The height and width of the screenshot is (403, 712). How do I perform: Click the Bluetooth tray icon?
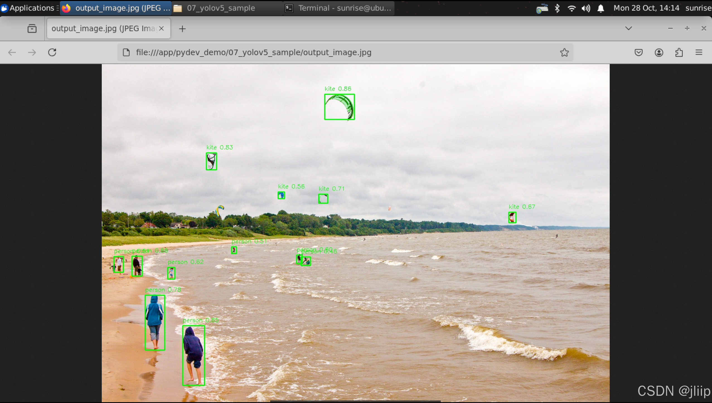pyautogui.click(x=557, y=8)
